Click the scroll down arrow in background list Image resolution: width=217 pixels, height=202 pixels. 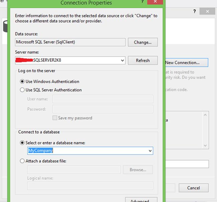[205, 145]
